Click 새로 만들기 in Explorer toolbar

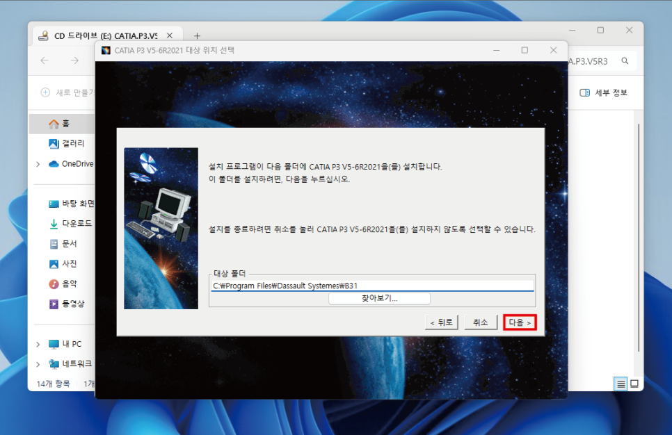67,92
